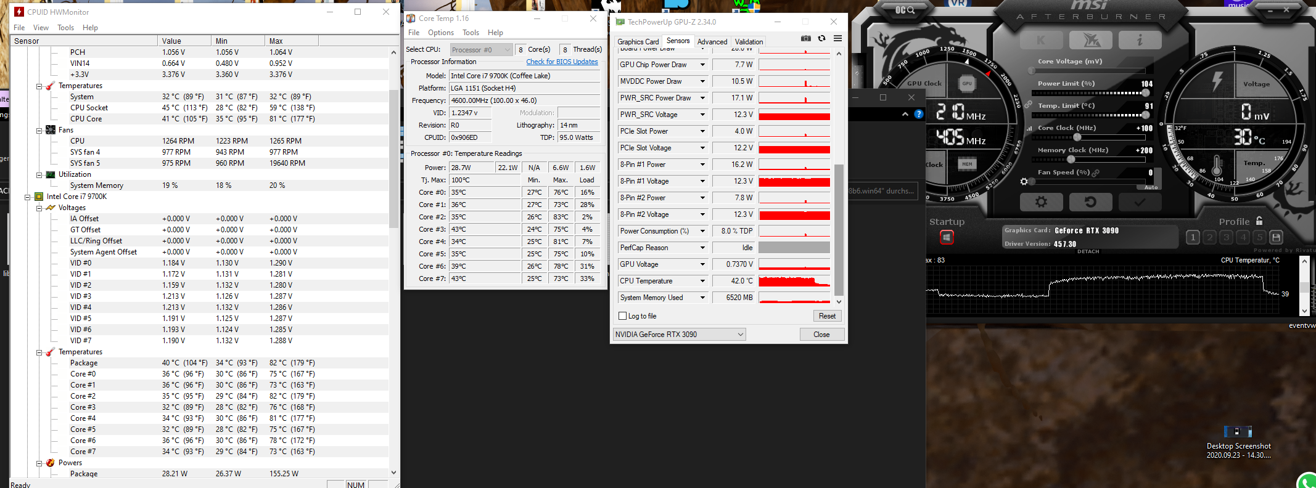The height and width of the screenshot is (488, 1316).
Task: Open the PerfCap Reason sensor dropdown
Action: pyautogui.click(x=663, y=248)
